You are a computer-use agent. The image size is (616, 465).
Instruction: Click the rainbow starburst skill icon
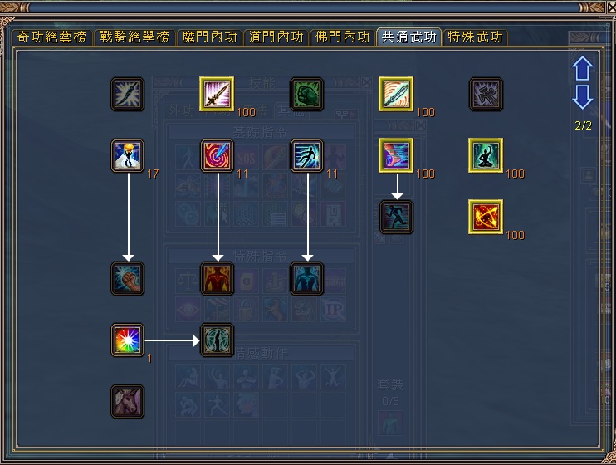[x=127, y=340]
